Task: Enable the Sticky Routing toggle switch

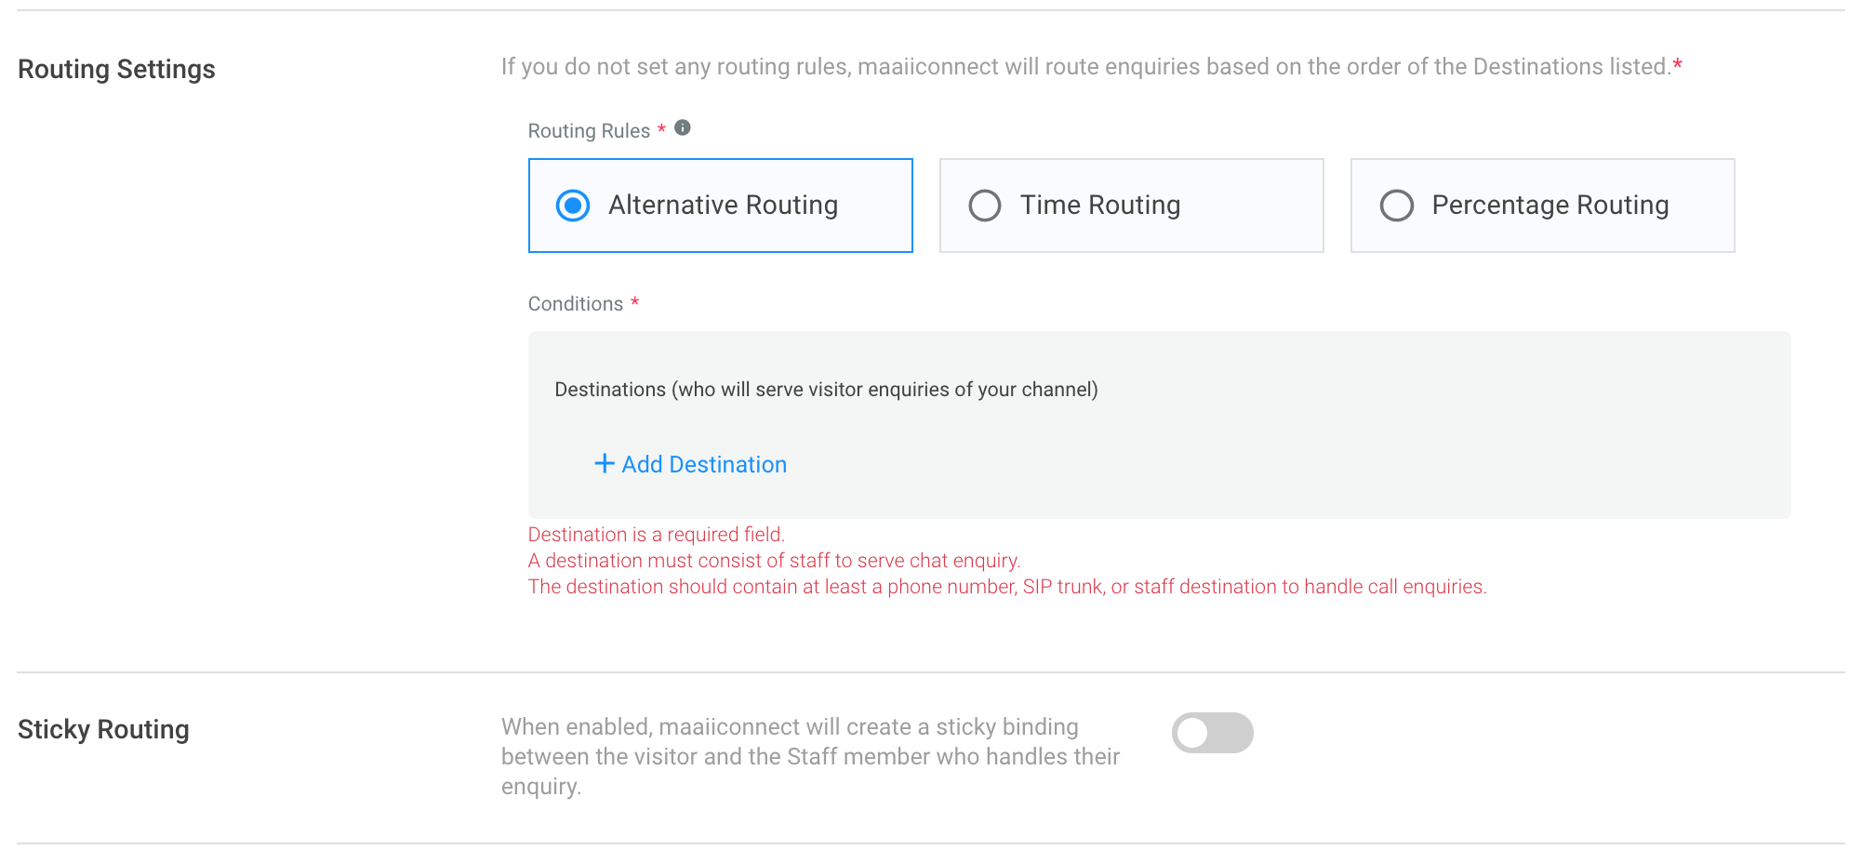Action: [1212, 733]
